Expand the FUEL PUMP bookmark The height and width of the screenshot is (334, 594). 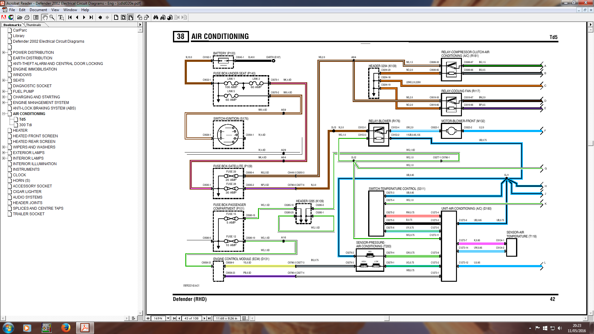[4, 92]
